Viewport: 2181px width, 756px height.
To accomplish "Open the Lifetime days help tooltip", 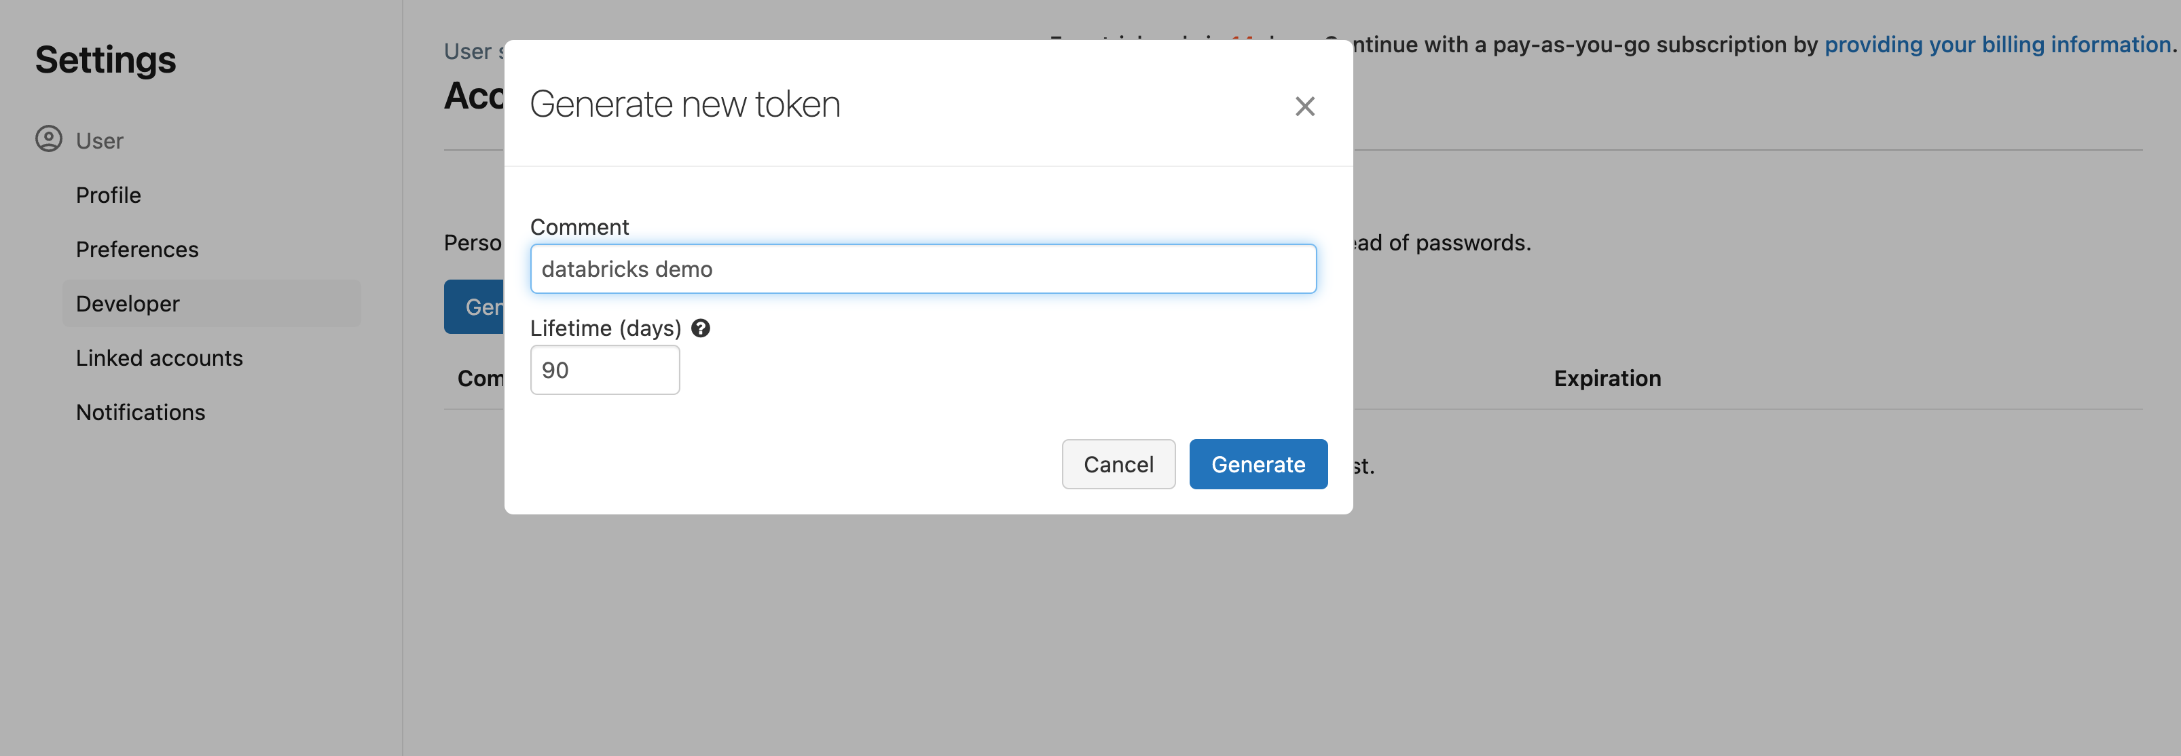I will [701, 328].
